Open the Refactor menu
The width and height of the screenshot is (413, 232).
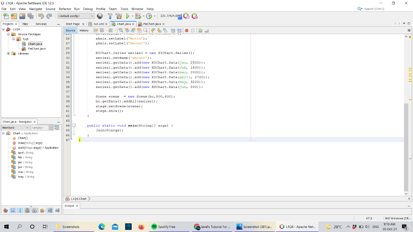[65, 9]
